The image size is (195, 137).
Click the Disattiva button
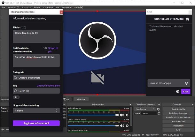81,99
